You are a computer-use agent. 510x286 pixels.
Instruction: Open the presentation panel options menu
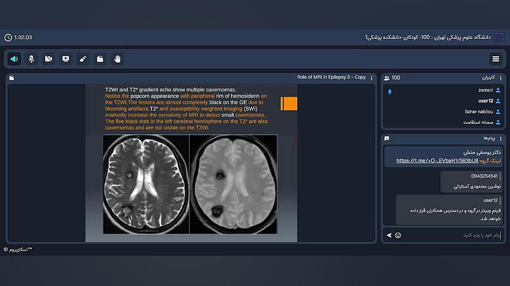pos(371,78)
